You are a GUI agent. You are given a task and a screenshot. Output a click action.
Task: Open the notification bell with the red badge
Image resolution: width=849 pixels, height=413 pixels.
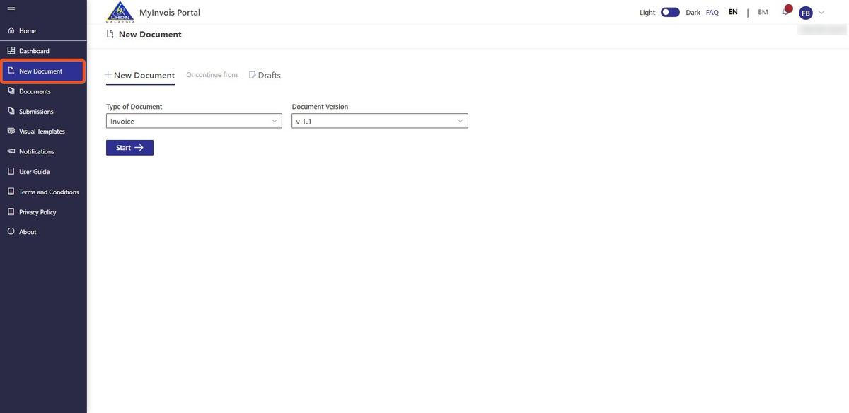click(x=786, y=11)
